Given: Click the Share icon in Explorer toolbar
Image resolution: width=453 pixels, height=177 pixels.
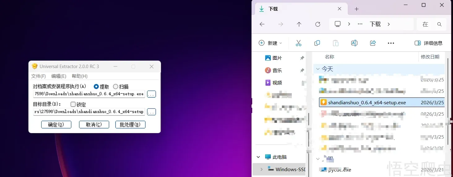Looking at the screenshot, I should click(373, 43).
